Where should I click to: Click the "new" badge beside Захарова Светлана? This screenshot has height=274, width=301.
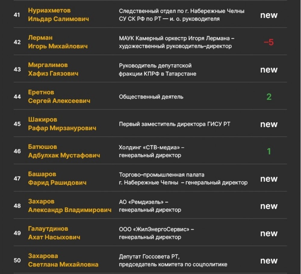point(269,260)
